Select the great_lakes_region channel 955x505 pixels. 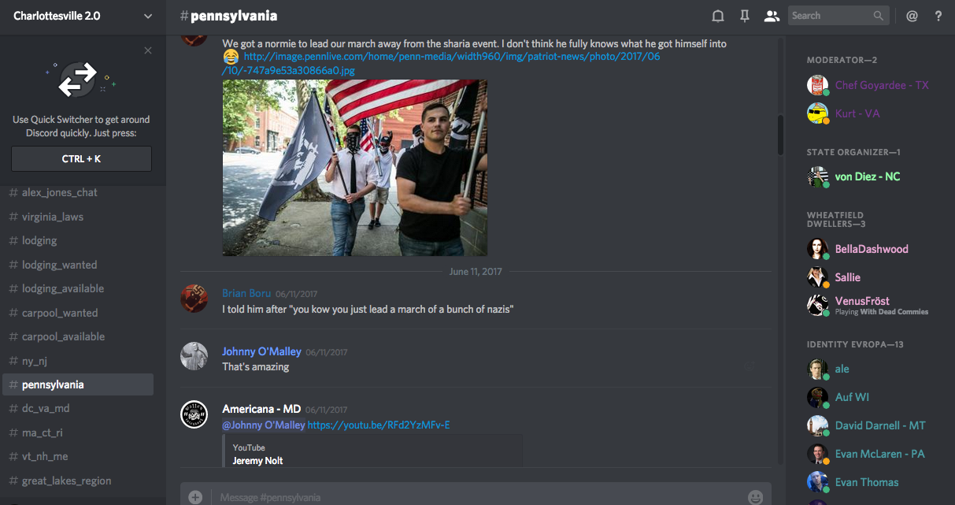pyautogui.click(x=66, y=481)
